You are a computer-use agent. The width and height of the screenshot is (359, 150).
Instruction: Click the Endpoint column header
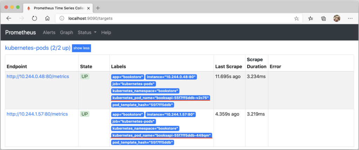coord(17,67)
